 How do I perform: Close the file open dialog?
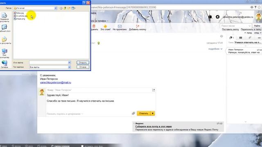(x=88, y=3)
